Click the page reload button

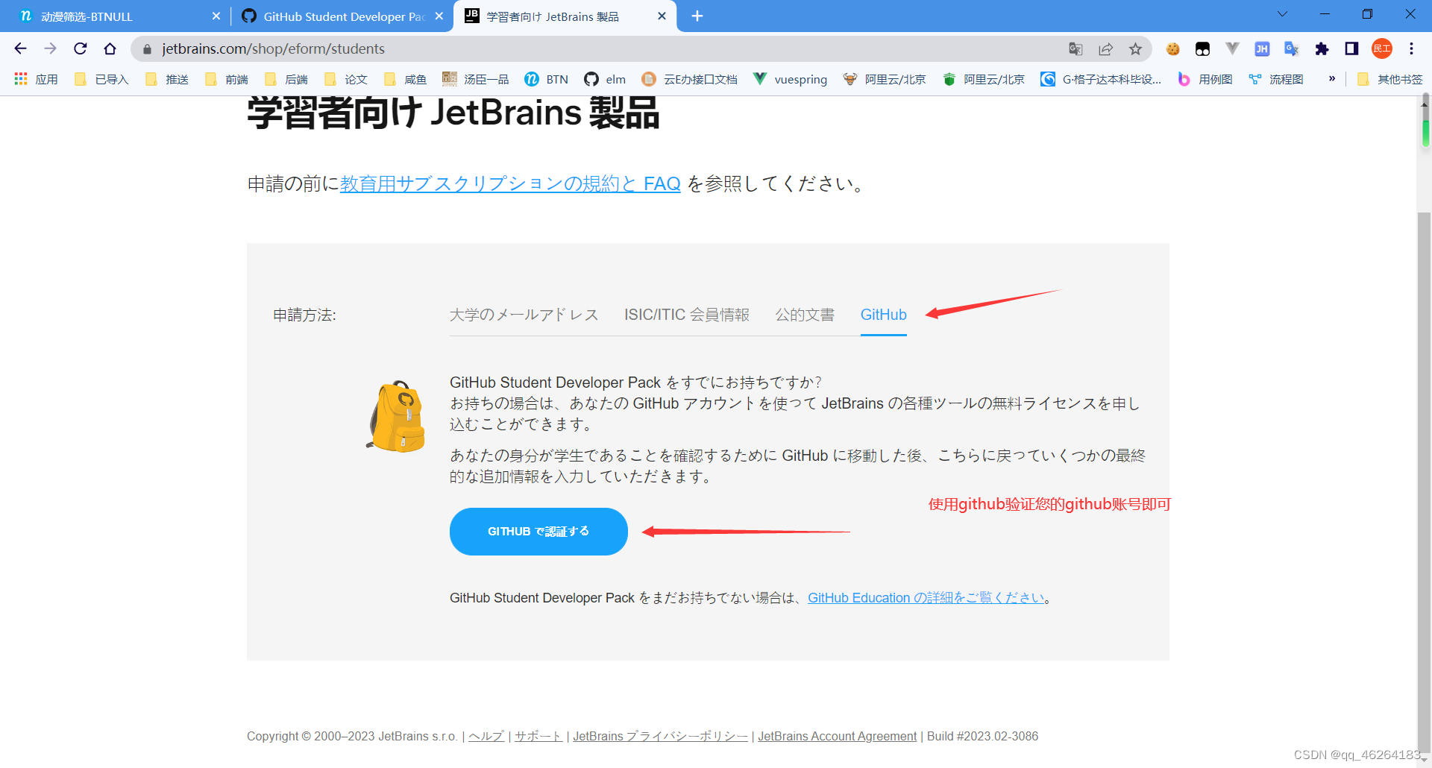(x=80, y=48)
